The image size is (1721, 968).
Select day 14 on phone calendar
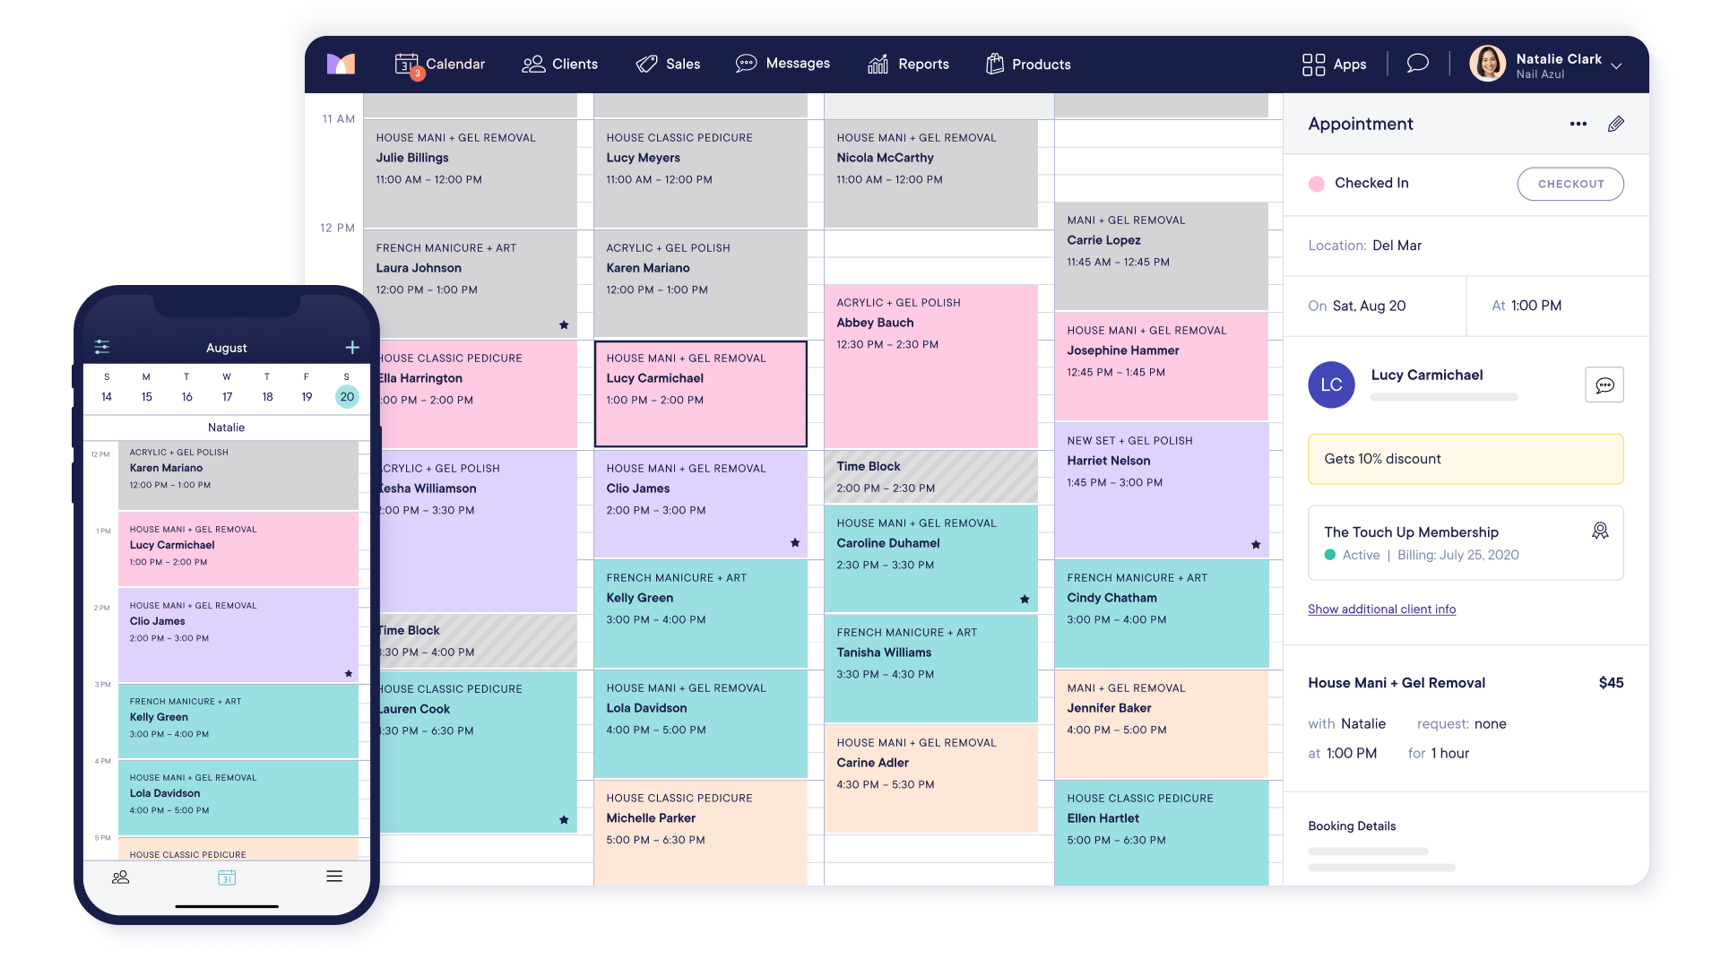(107, 397)
